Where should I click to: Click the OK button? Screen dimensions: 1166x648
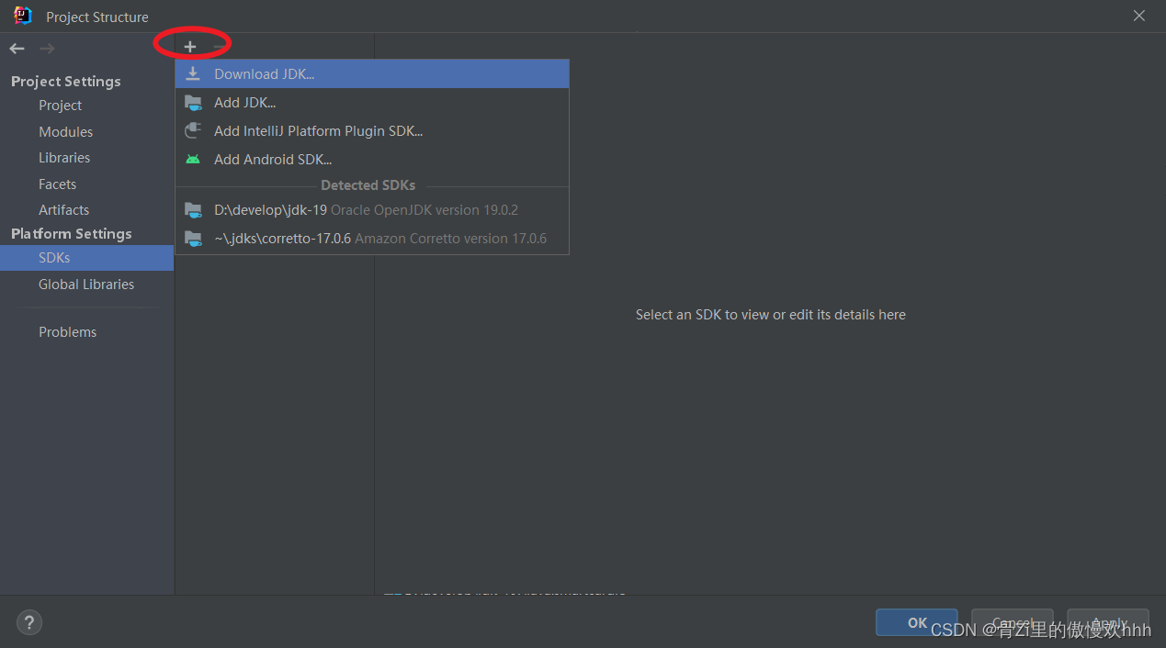[917, 622]
